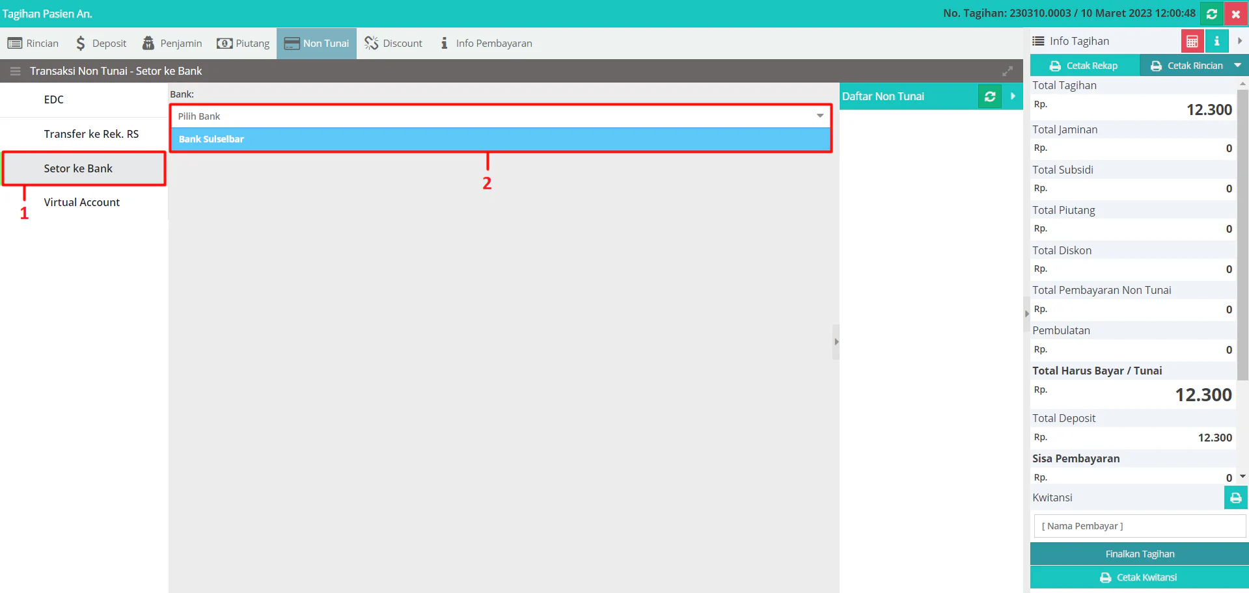1249x593 pixels.
Task: Click the green info icon in Info Tagihan
Action: pyautogui.click(x=1216, y=41)
